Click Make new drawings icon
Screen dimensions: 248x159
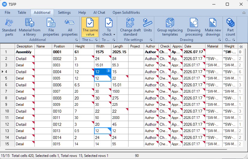point(213,23)
